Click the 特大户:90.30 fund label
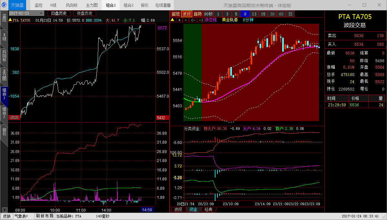The height and width of the screenshot is (220, 387). (x=215, y=129)
